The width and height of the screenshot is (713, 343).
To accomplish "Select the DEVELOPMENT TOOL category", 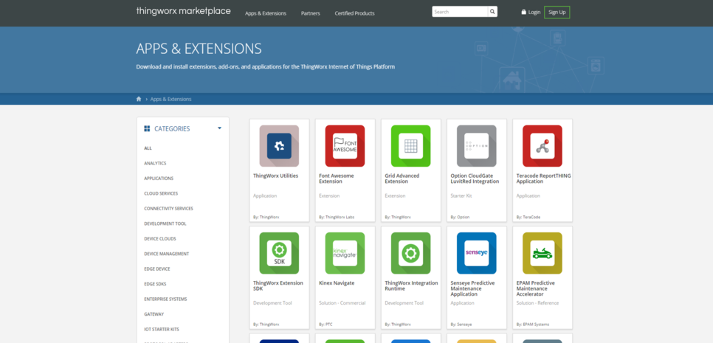I will tap(165, 224).
